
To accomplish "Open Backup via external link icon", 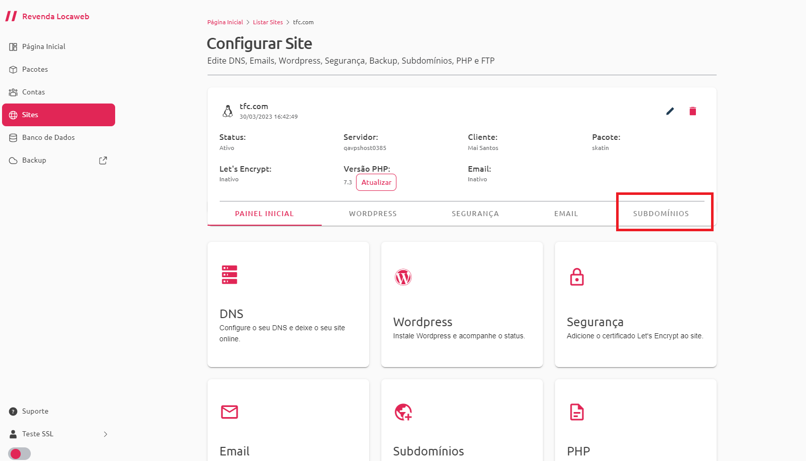I will (103, 161).
